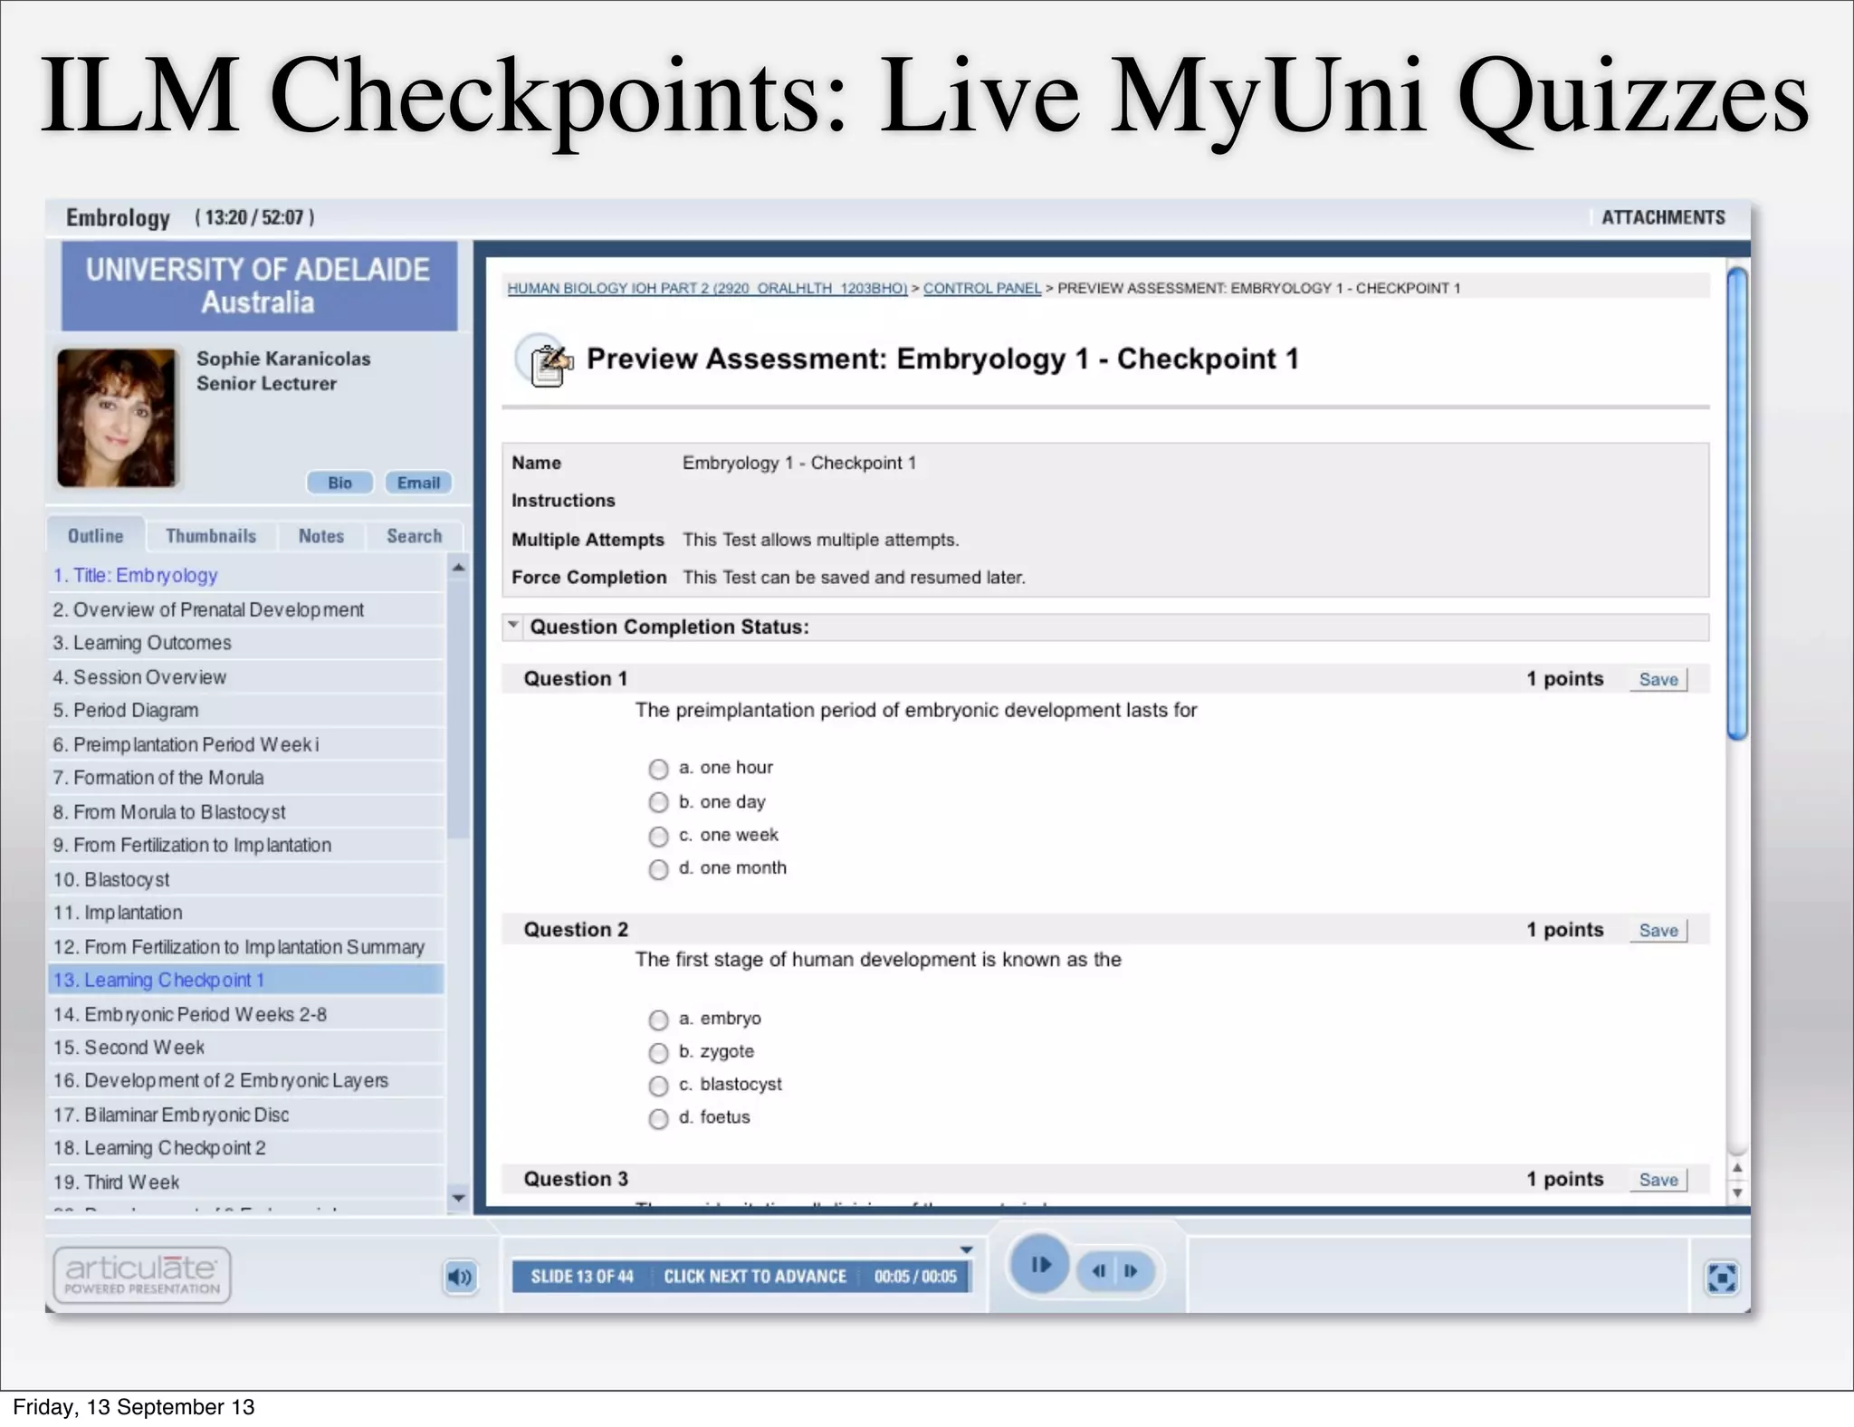
Task: Click the outline list scrollbar thumb
Action: point(458,709)
